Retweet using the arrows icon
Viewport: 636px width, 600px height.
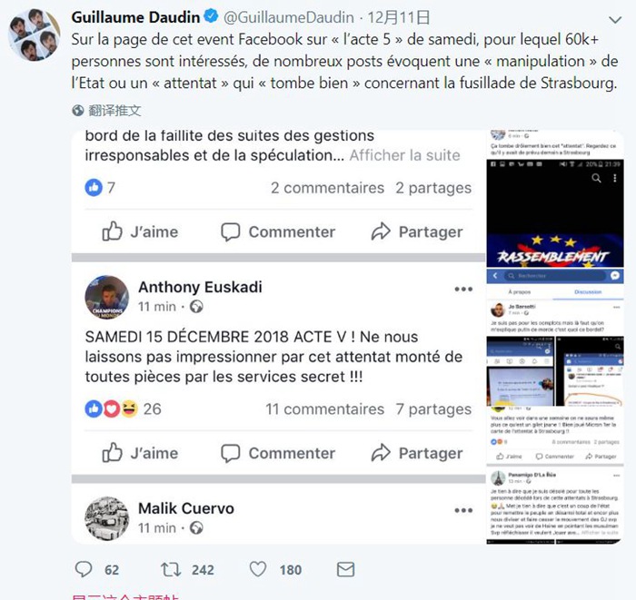coord(171,569)
